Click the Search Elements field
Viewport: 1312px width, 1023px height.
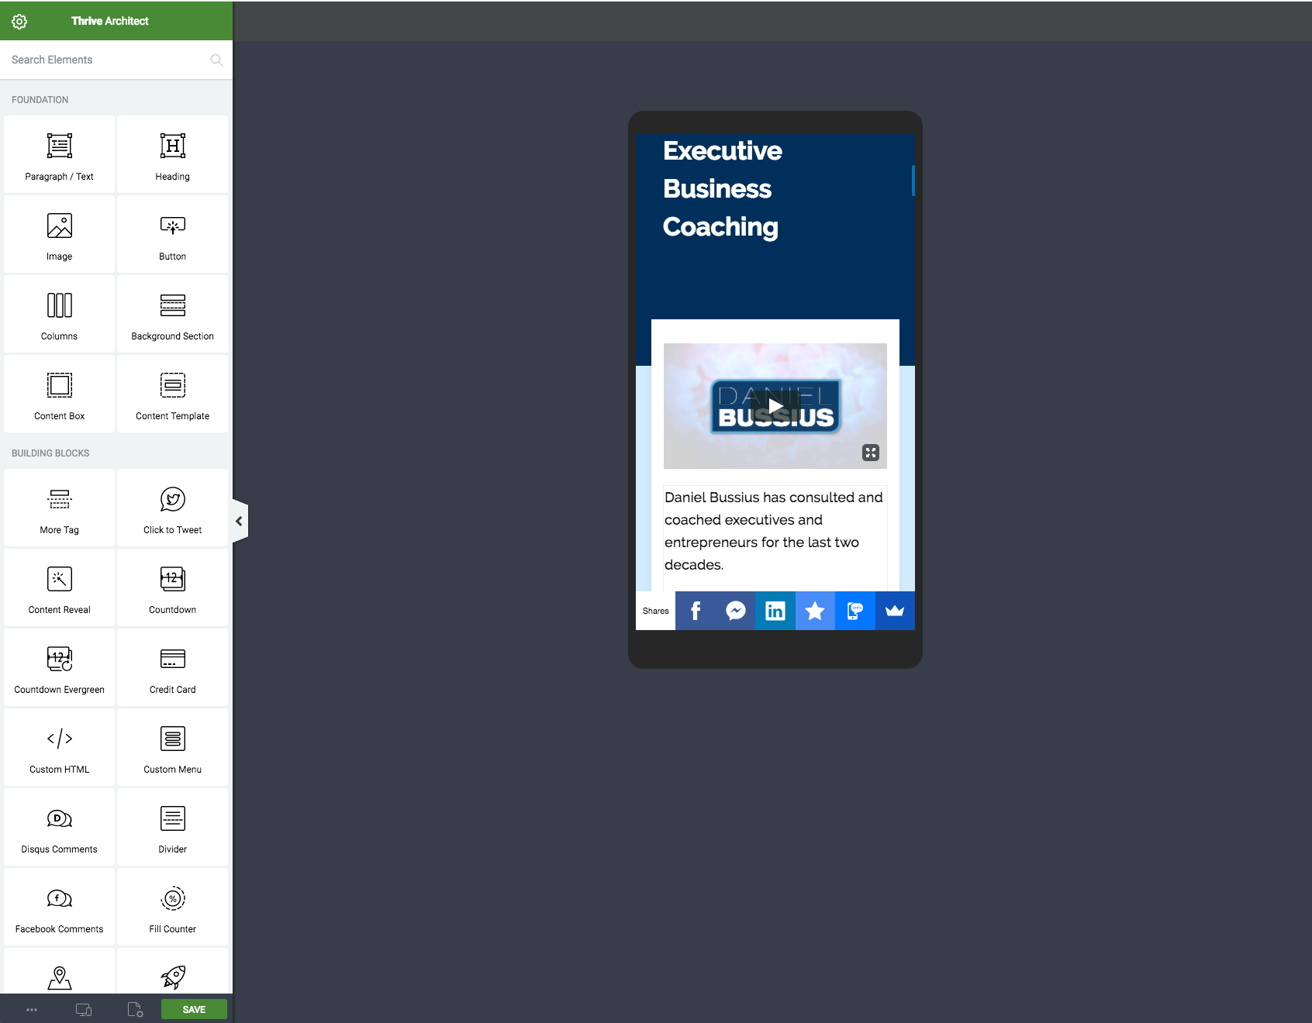click(101, 60)
